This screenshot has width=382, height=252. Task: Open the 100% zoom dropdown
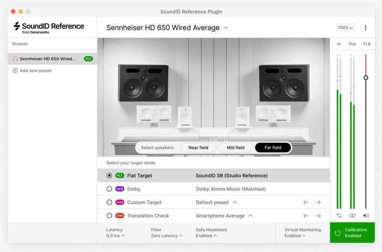point(345,28)
